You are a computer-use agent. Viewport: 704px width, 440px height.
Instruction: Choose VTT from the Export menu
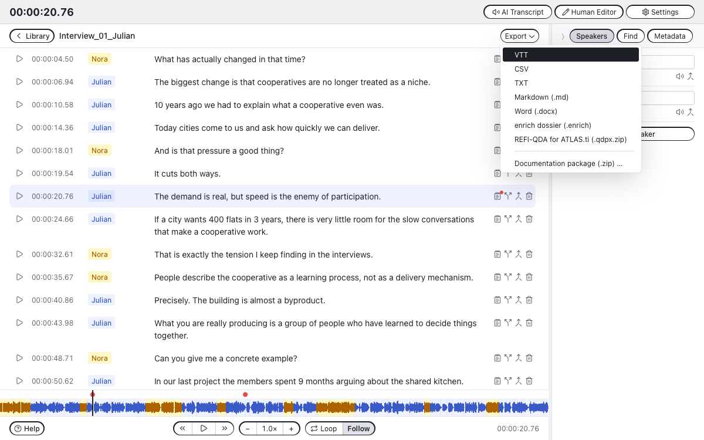570,55
